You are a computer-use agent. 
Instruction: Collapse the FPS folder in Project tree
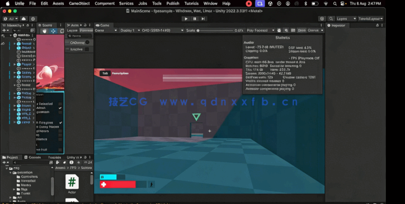(x=7, y=168)
